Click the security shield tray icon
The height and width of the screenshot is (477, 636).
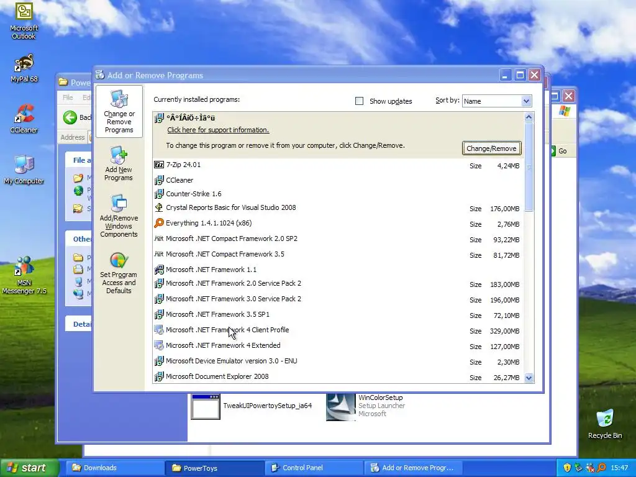tap(567, 468)
